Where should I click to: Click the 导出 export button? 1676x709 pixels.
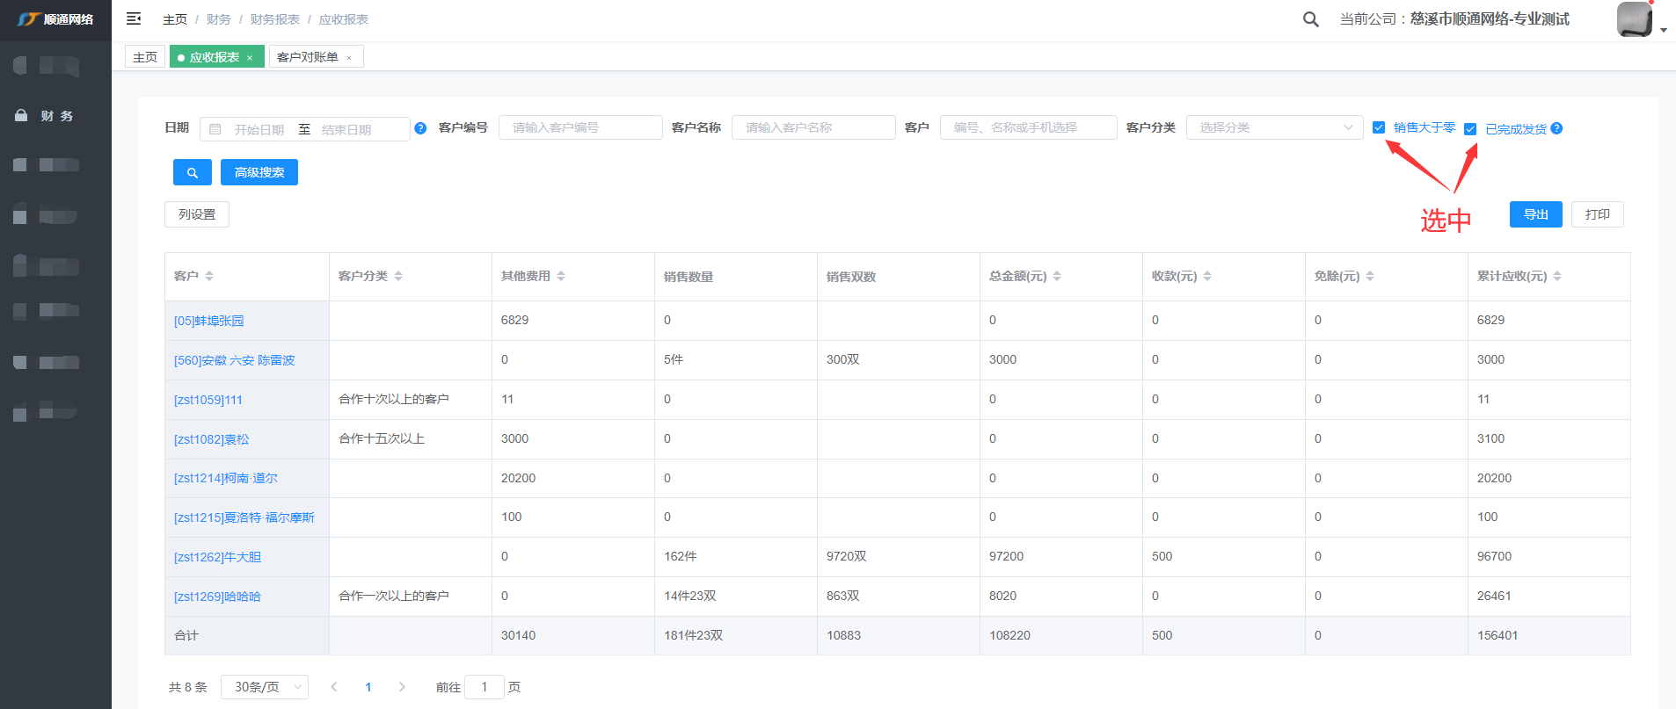click(1535, 214)
